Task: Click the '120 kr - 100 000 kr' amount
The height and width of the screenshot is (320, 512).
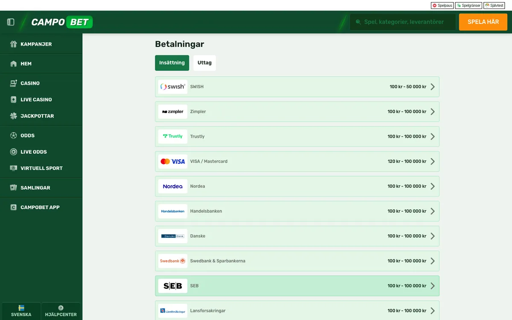Action: (x=407, y=161)
